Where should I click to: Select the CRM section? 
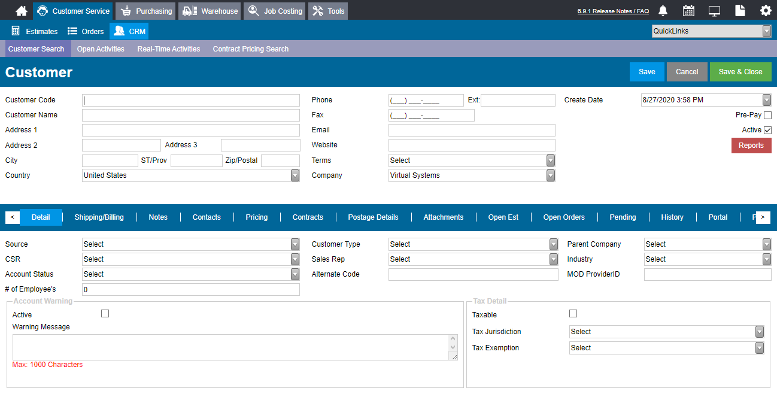tap(129, 31)
